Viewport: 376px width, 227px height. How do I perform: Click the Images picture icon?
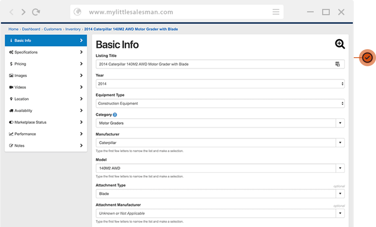point(11,75)
